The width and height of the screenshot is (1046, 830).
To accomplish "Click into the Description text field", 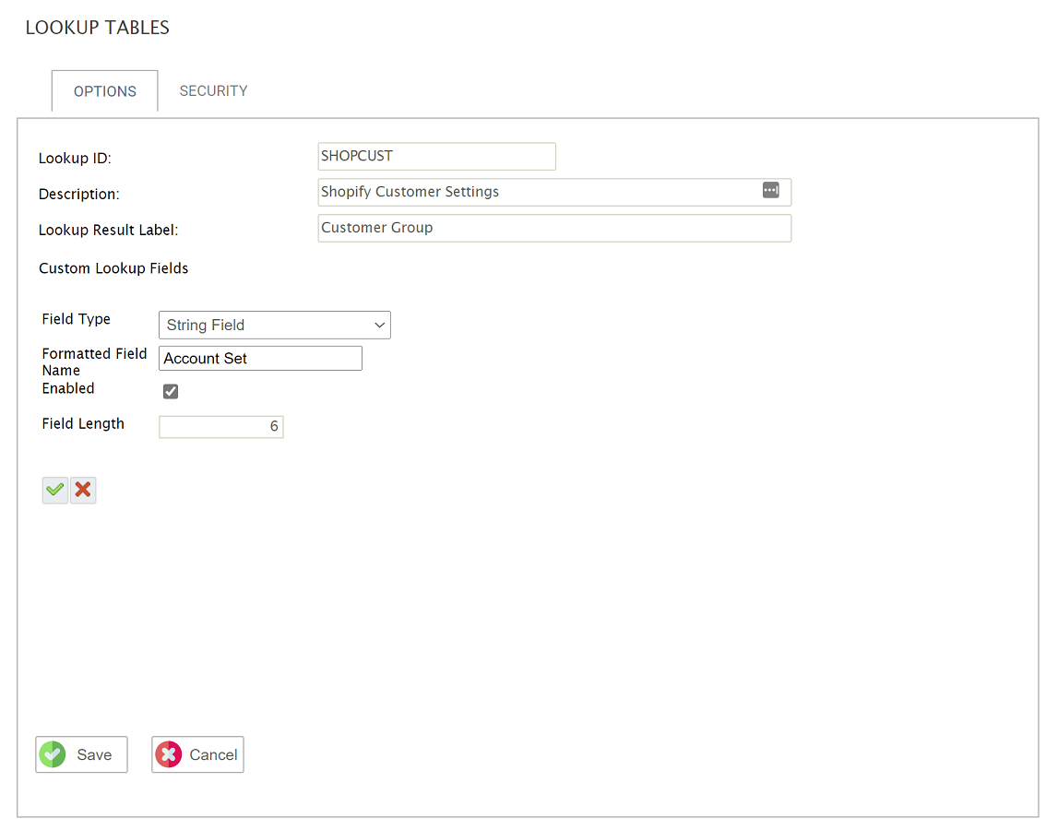I will [x=535, y=193].
